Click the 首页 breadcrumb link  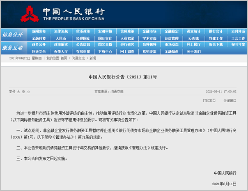pyautogui.click(x=63, y=59)
